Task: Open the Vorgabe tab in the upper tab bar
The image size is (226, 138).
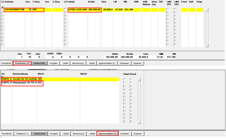Action: (x=53, y=63)
